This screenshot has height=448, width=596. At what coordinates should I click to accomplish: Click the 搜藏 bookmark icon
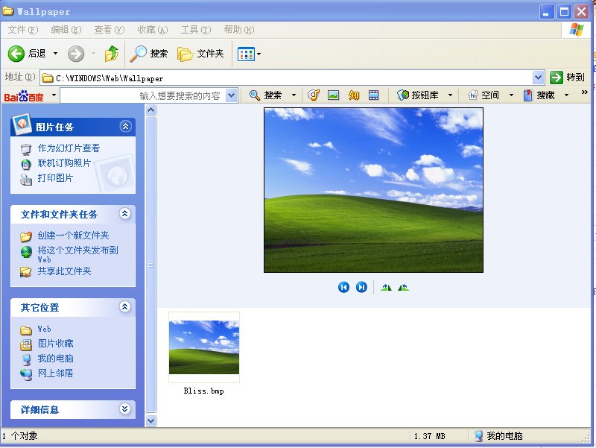point(528,95)
